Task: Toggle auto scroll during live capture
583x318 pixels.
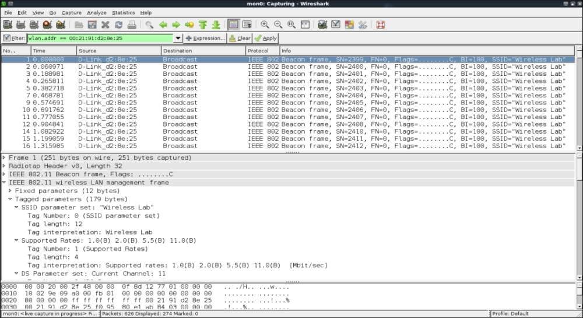Action: coord(247,25)
